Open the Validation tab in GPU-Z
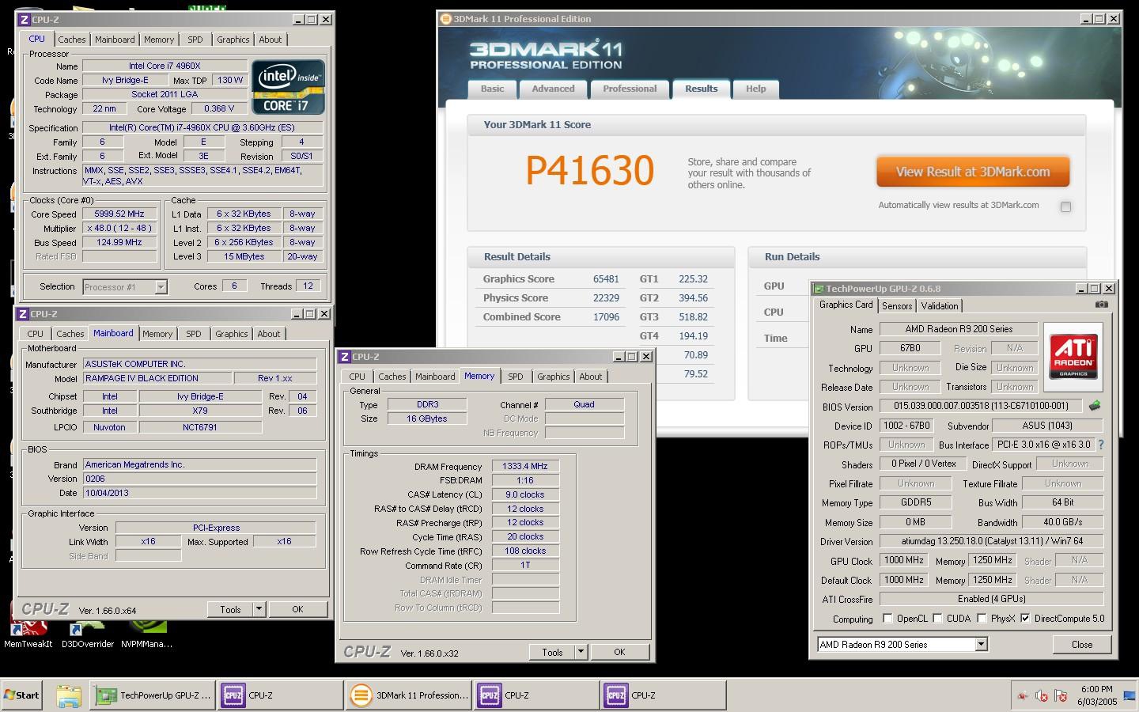The image size is (1139, 712). pos(940,305)
